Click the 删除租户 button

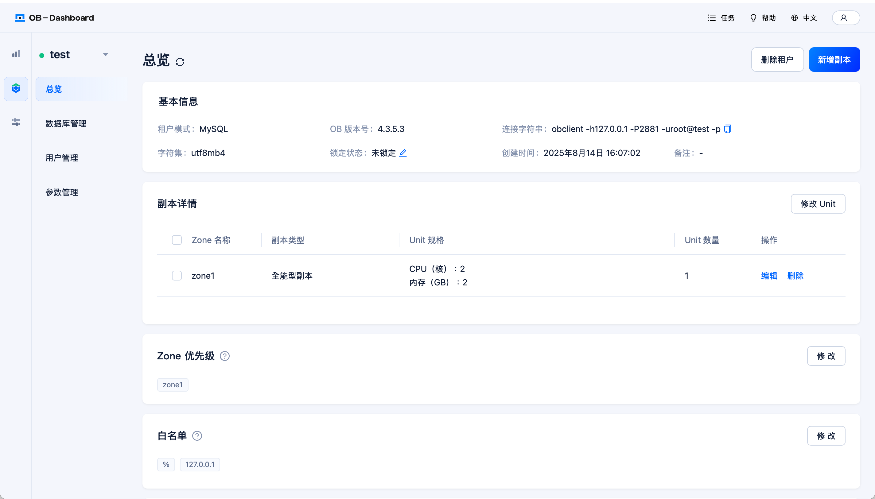(x=777, y=60)
